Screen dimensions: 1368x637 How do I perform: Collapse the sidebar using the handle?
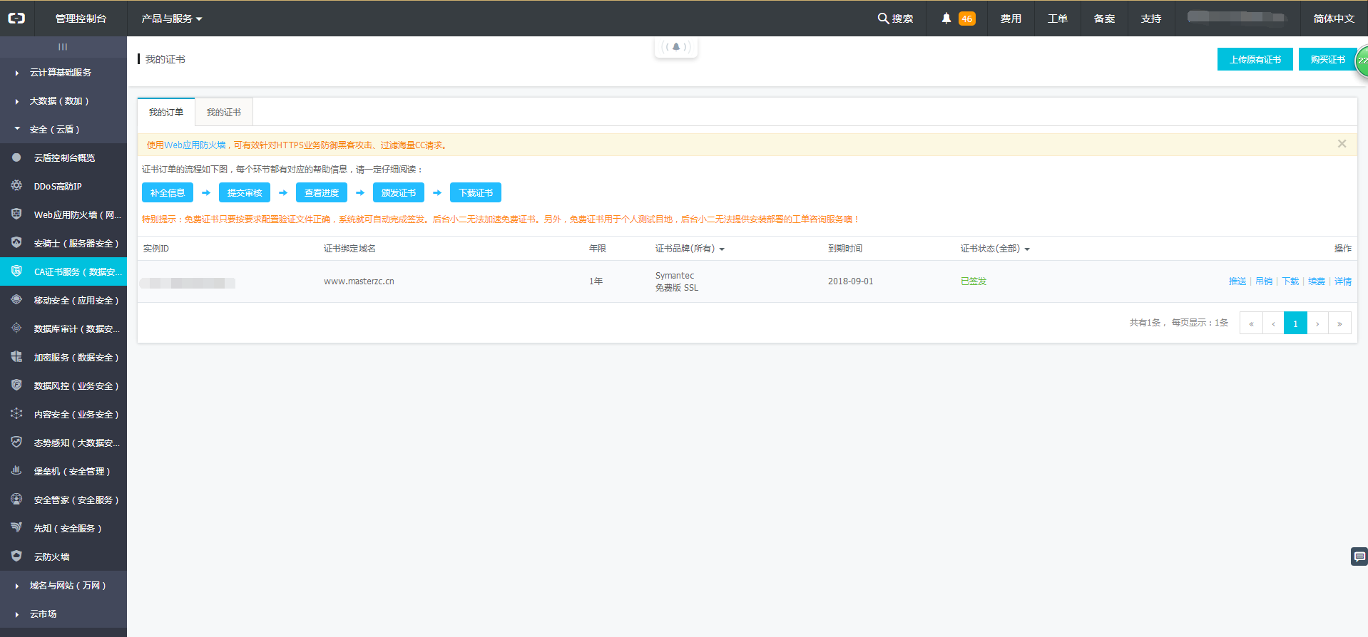click(63, 47)
